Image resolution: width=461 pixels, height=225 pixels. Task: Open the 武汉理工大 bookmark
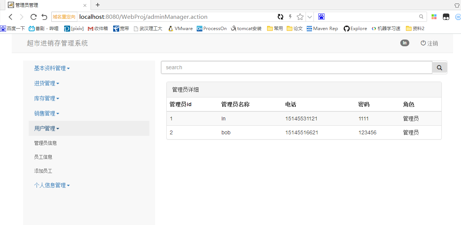(148, 28)
